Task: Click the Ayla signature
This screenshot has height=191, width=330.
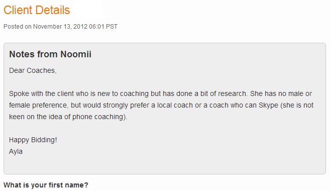Action: click(16, 151)
